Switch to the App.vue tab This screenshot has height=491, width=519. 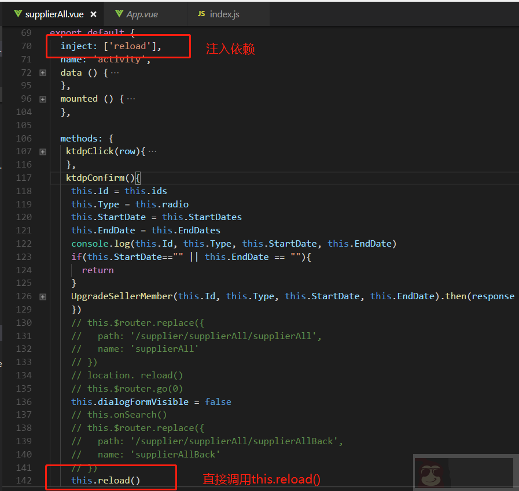pyautogui.click(x=142, y=14)
